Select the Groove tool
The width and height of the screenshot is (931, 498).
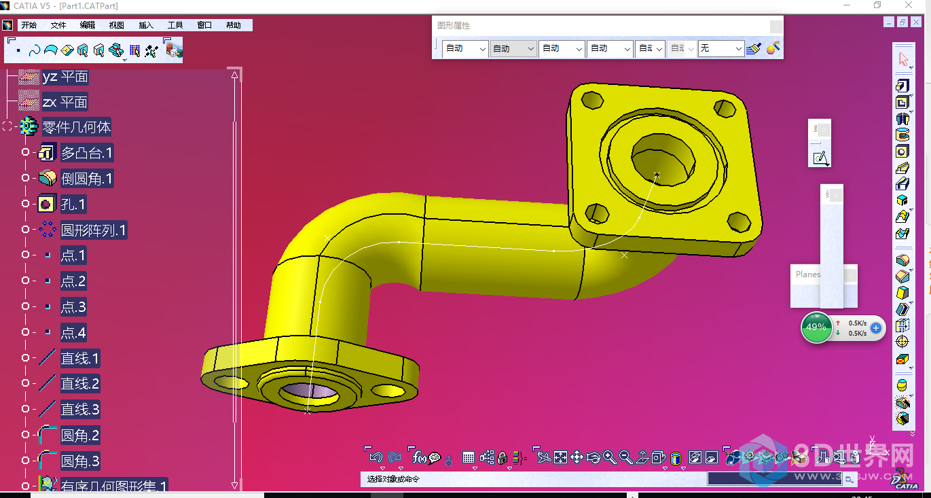pos(902,135)
